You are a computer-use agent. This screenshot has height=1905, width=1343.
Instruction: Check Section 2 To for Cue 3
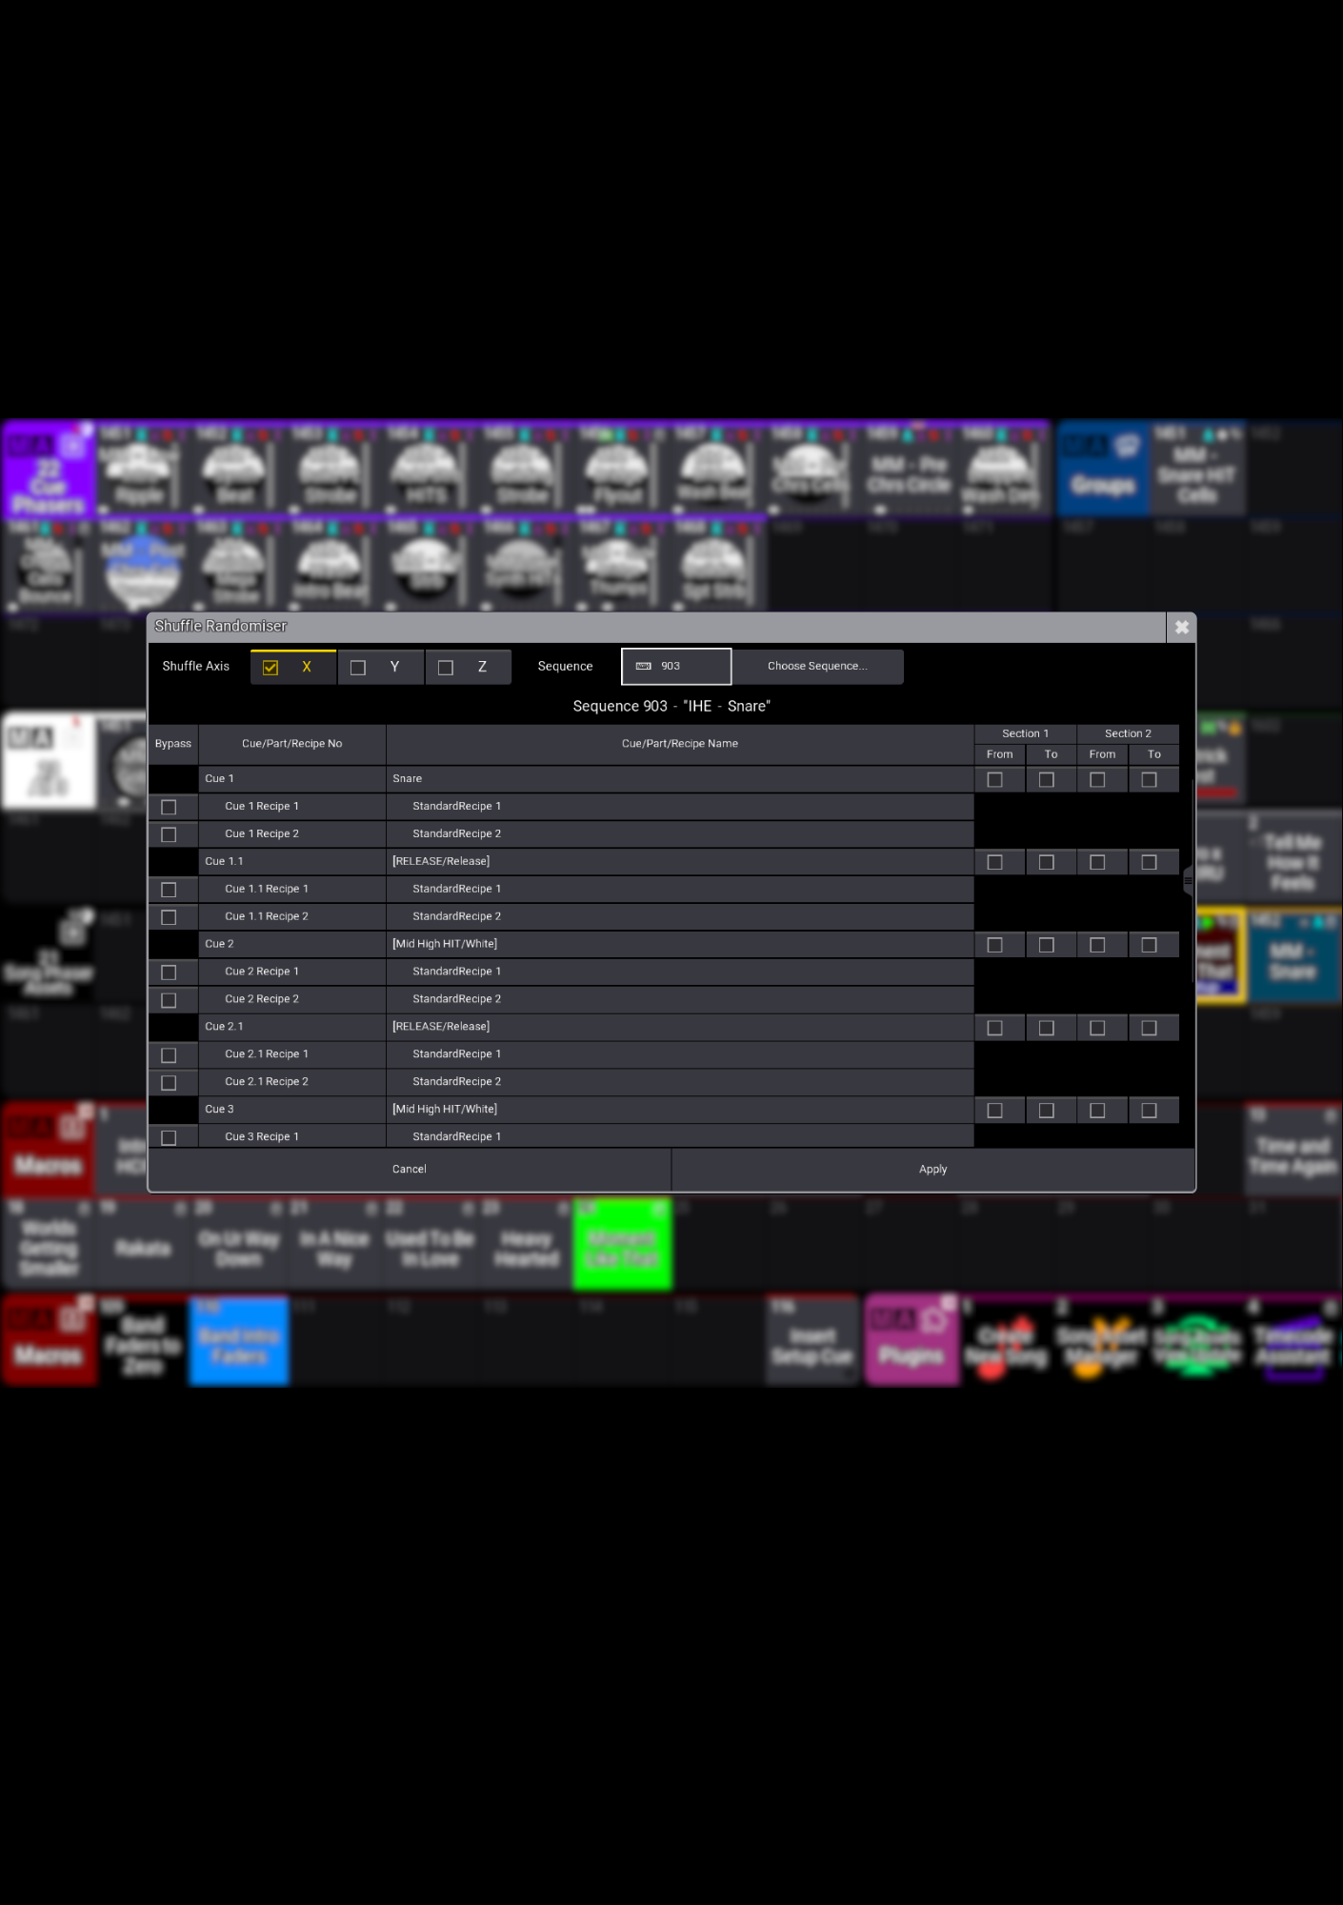point(1150,1111)
